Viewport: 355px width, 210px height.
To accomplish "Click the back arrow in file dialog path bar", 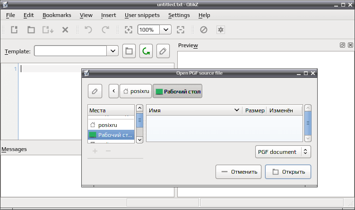I will 113,91.
